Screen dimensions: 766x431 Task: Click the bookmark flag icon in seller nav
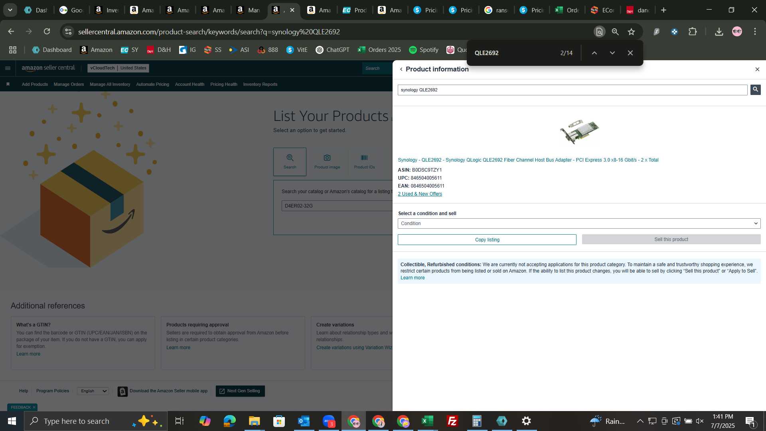coord(8,84)
